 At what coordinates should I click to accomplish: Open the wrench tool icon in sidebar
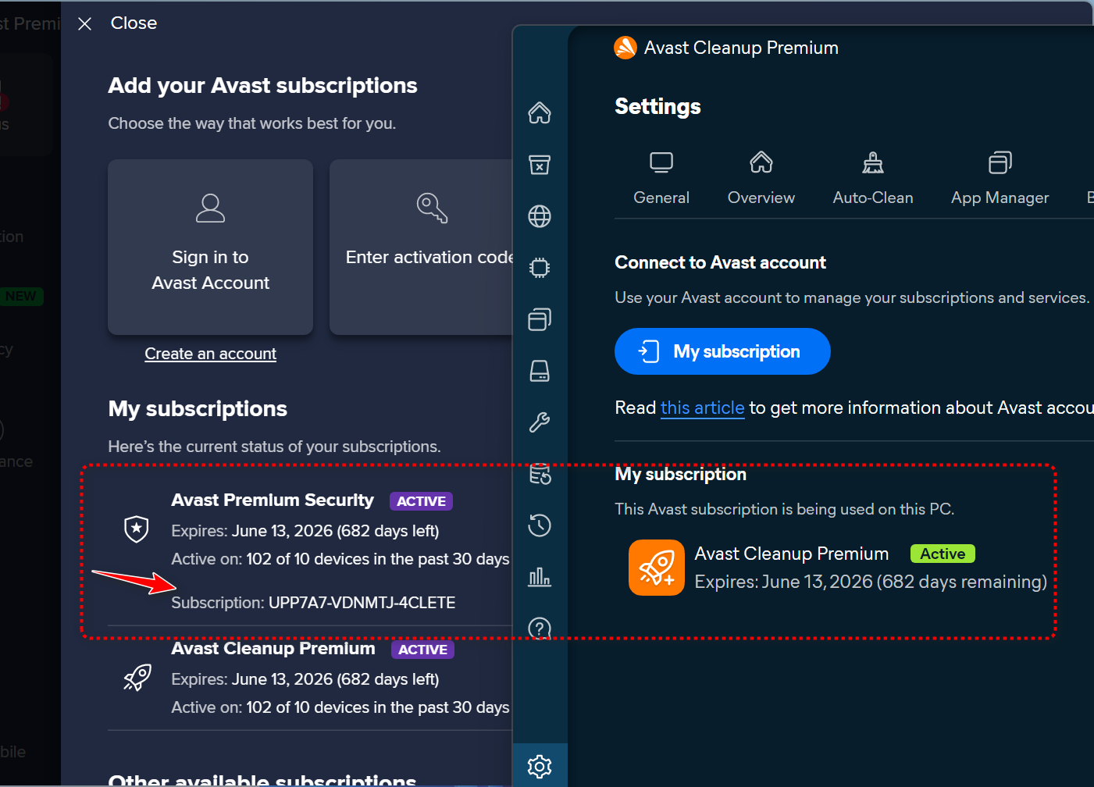(540, 422)
